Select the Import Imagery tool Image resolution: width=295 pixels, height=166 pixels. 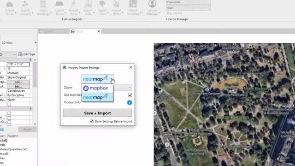(x=26, y=8)
